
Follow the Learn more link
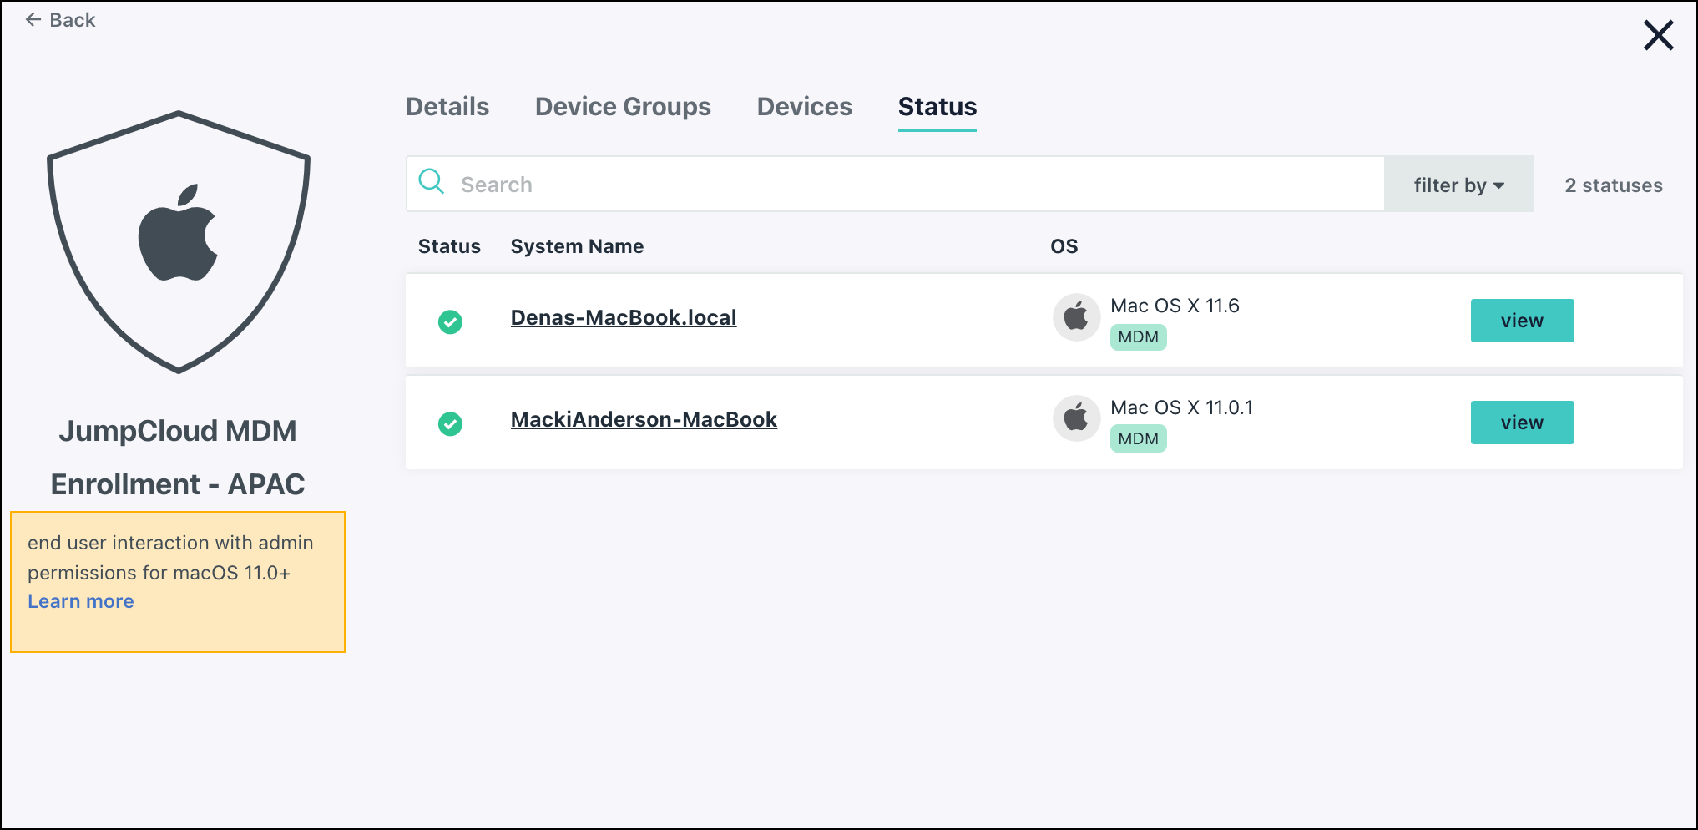pyautogui.click(x=81, y=601)
